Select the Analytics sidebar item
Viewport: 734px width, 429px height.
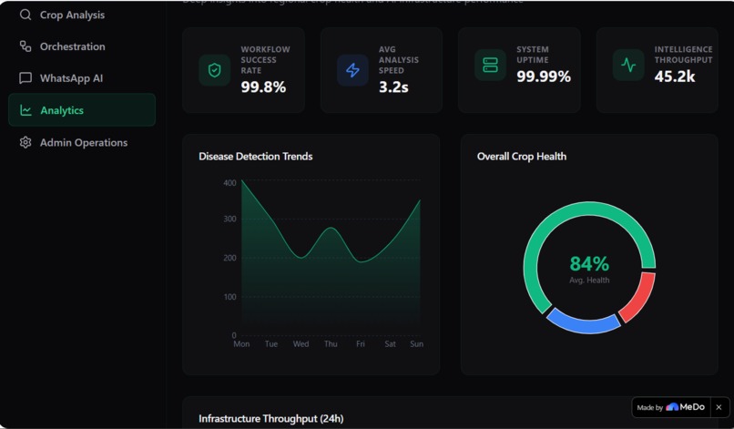pos(82,109)
